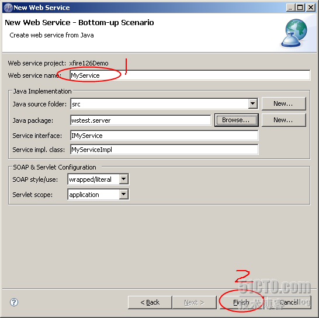Cancel the New Web Service wizard

(x=289, y=302)
